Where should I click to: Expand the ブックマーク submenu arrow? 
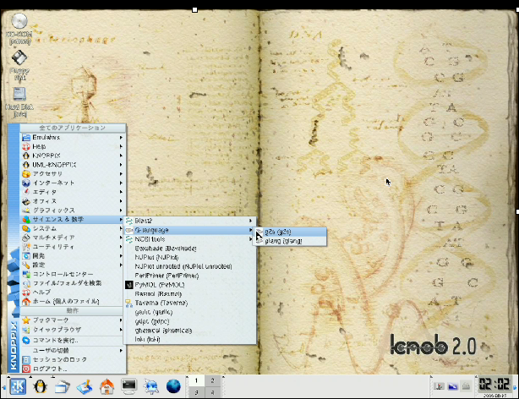(121, 320)
